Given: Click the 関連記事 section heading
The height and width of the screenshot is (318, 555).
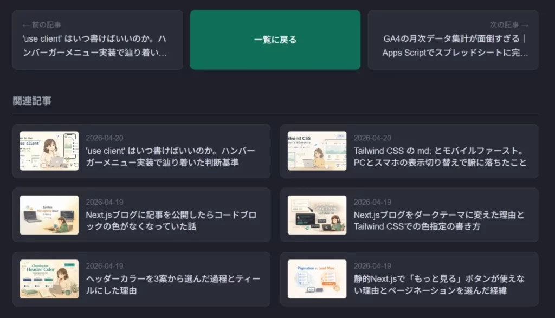Looking at the screenshot, I should coord(31,101).
